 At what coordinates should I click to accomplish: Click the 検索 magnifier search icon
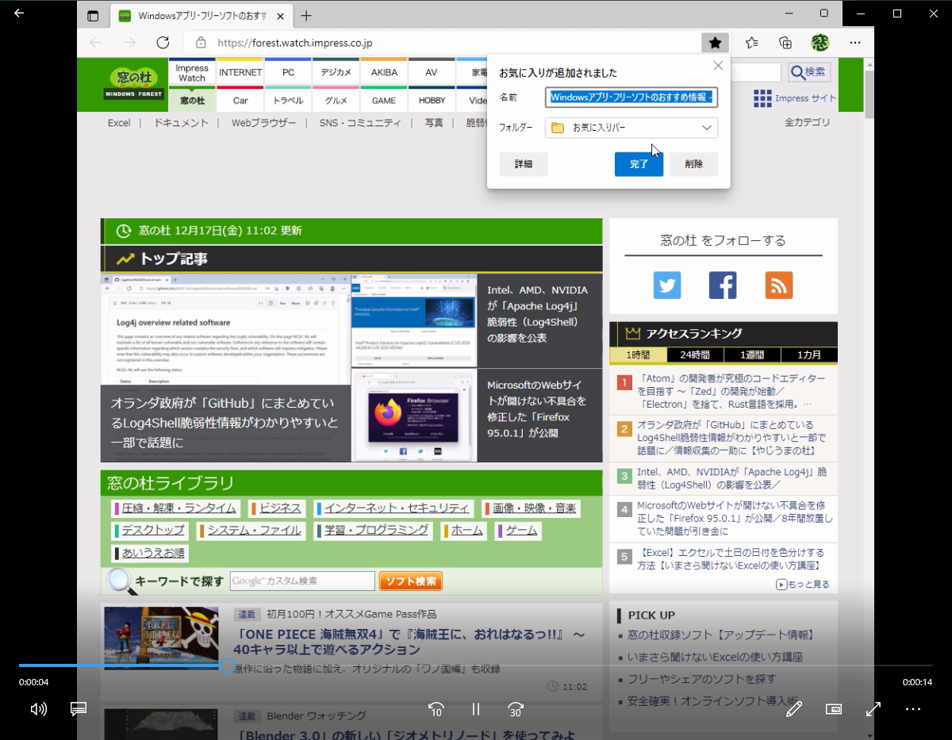pyautogui.click(x=808, y=71)
